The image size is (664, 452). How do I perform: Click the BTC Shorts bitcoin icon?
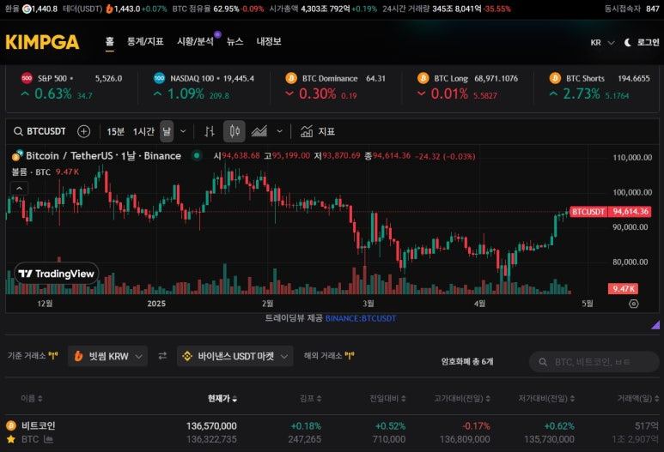point(555,78)
